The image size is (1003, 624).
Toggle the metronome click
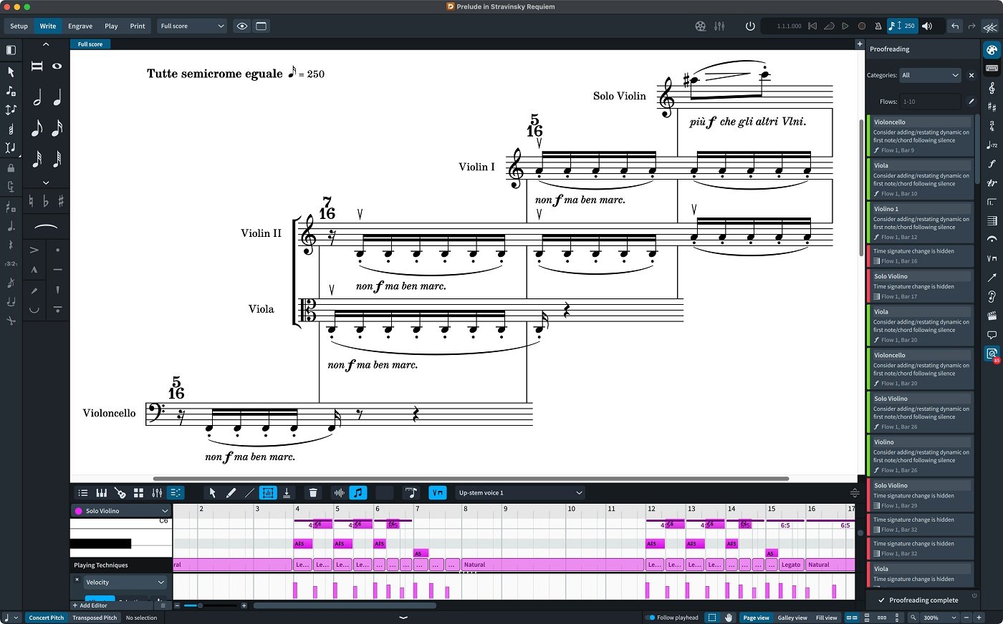(x=878, y=26)
